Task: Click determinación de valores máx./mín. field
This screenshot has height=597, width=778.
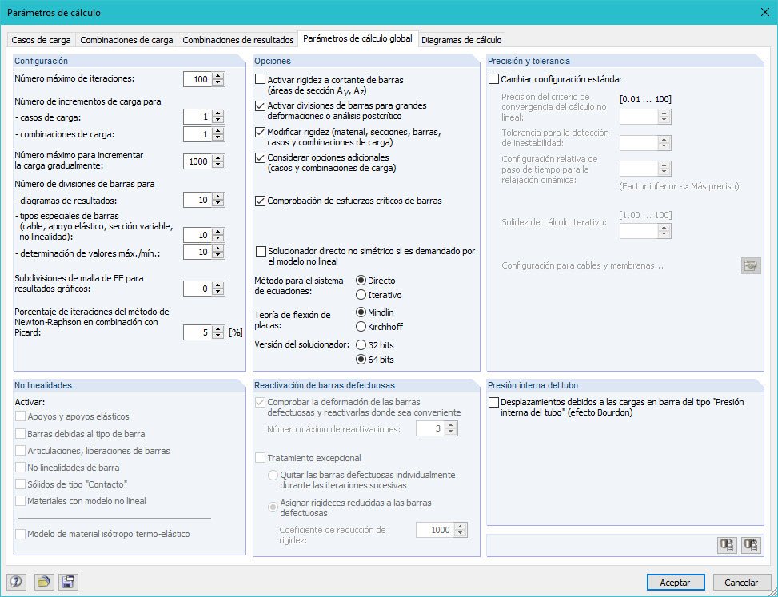Action: [x=197, y=252]
